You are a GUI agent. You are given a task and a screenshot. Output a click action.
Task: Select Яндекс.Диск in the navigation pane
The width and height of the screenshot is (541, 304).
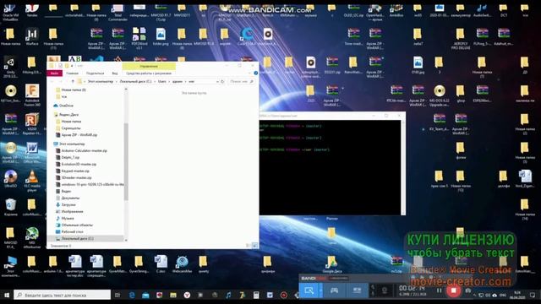[66, 115]
